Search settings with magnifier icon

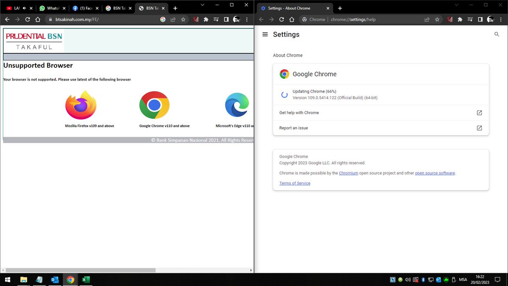pos(497,35)
